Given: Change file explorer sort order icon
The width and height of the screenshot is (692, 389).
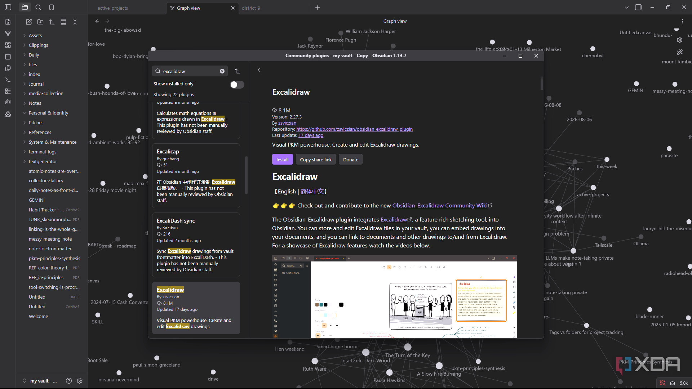Looking at the screenshot, I should coord(52,22).
